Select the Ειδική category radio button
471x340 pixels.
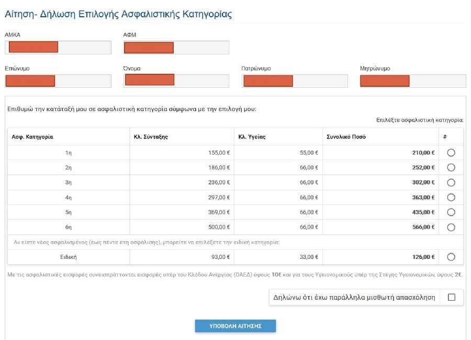[451, 257]
